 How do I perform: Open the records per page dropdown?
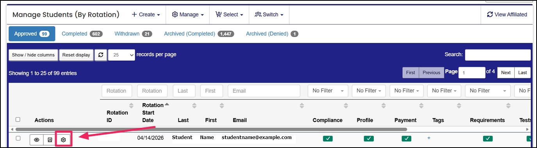pyautogui.click(x=121, y=55)
